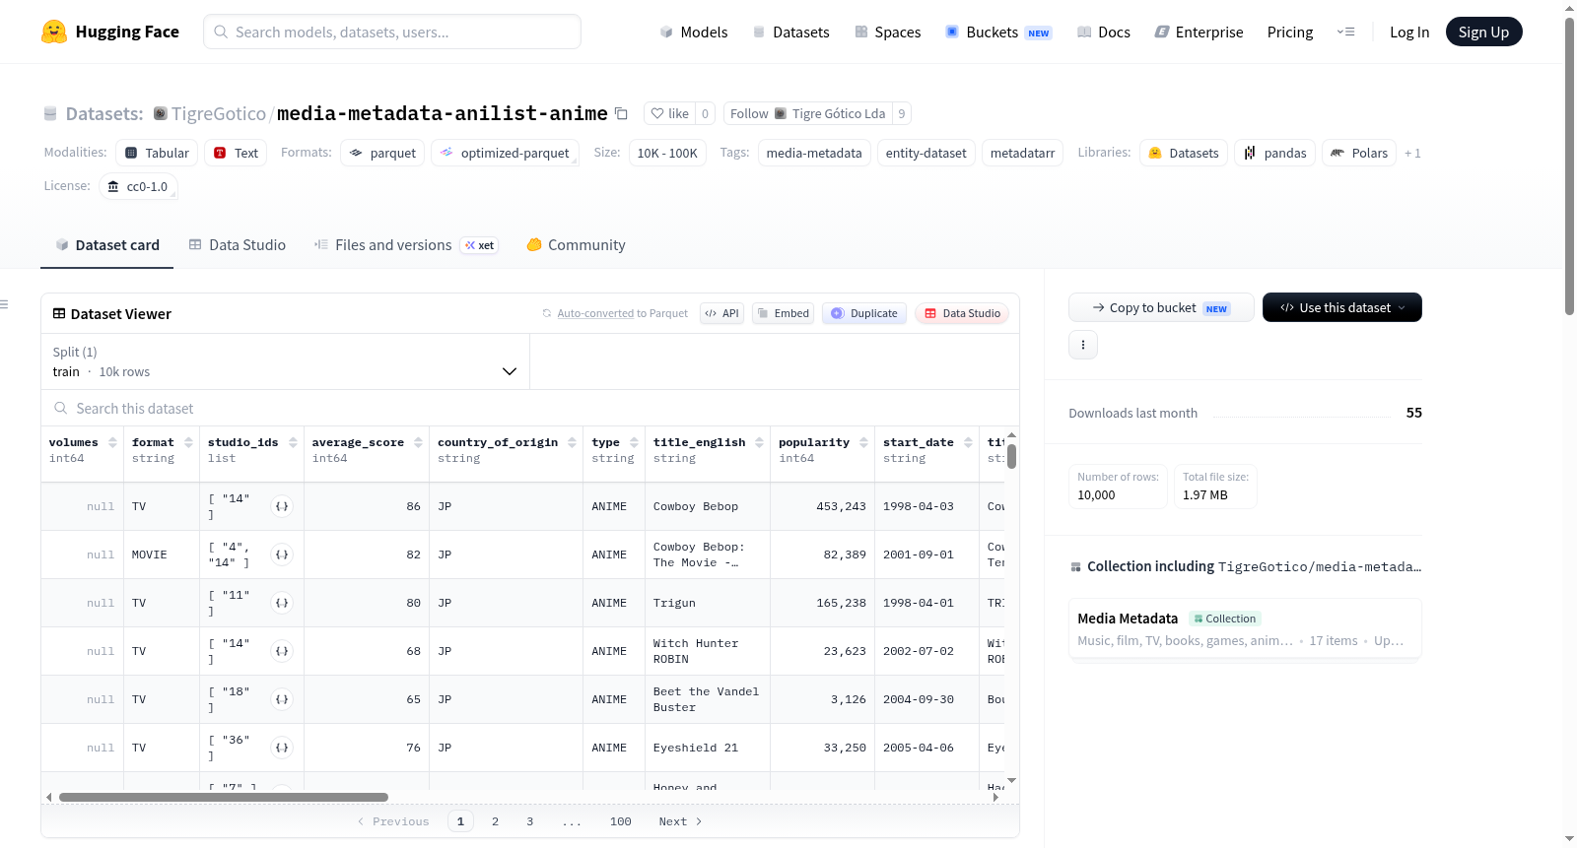
Task: Sort by the start_date column
Action: tap(968, 442)
